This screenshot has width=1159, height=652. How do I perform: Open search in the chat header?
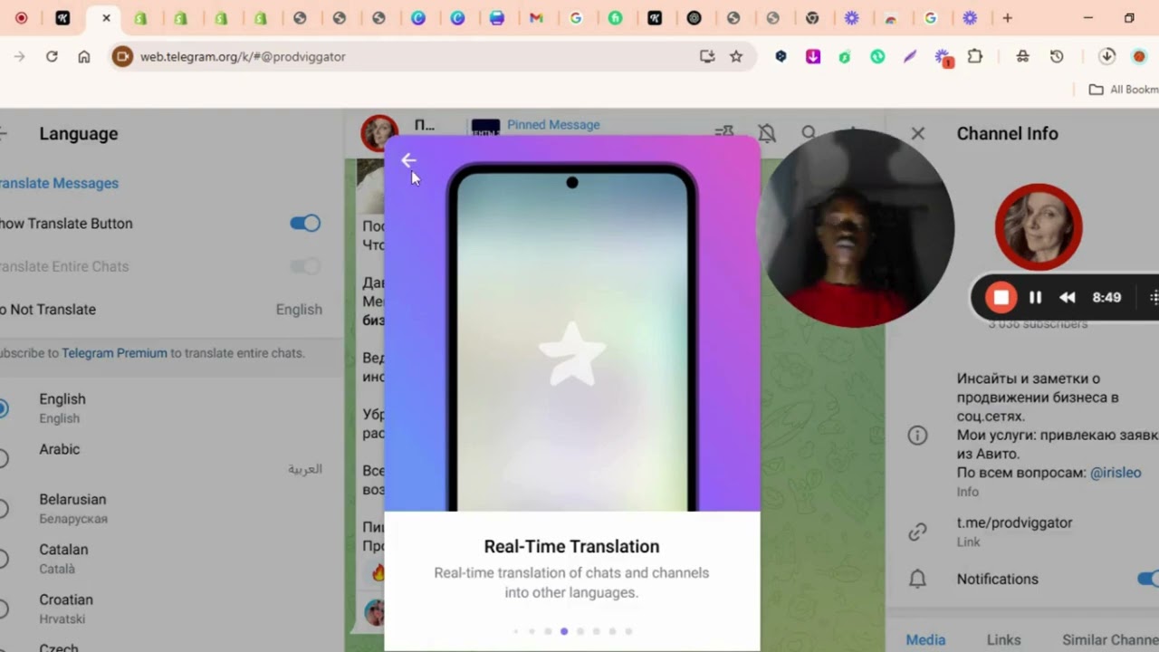[x=809, y=132]
